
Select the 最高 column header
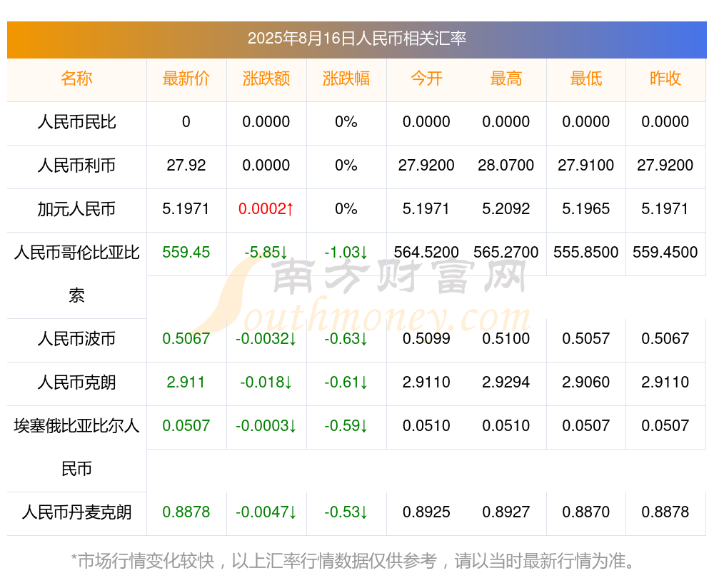pyautogui.click(x=506, y=78)
